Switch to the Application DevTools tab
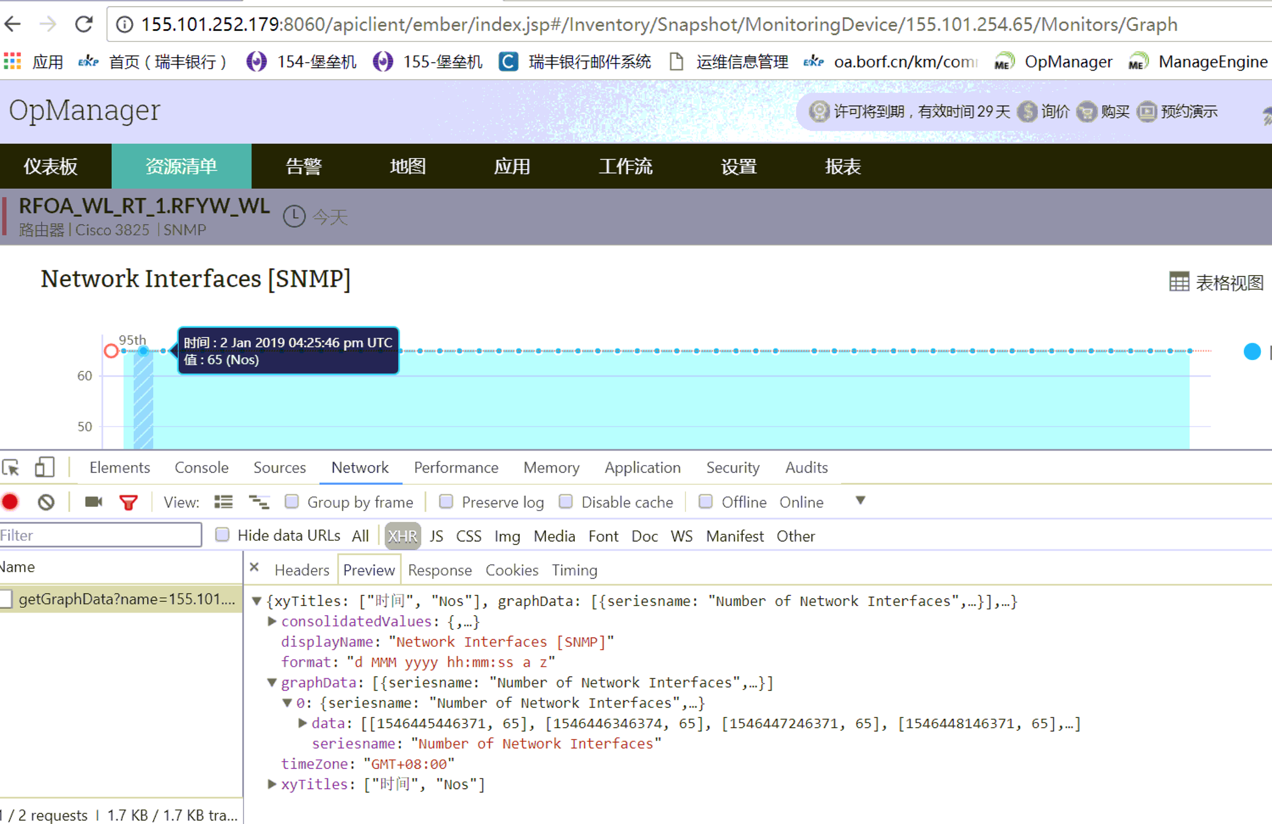1272x824 pixels. pyautogui.click(x=642, y=468)
